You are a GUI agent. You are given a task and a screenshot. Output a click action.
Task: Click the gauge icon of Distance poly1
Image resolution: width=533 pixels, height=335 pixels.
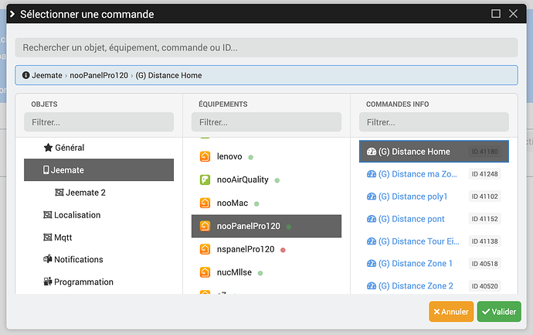click(372, 197)
